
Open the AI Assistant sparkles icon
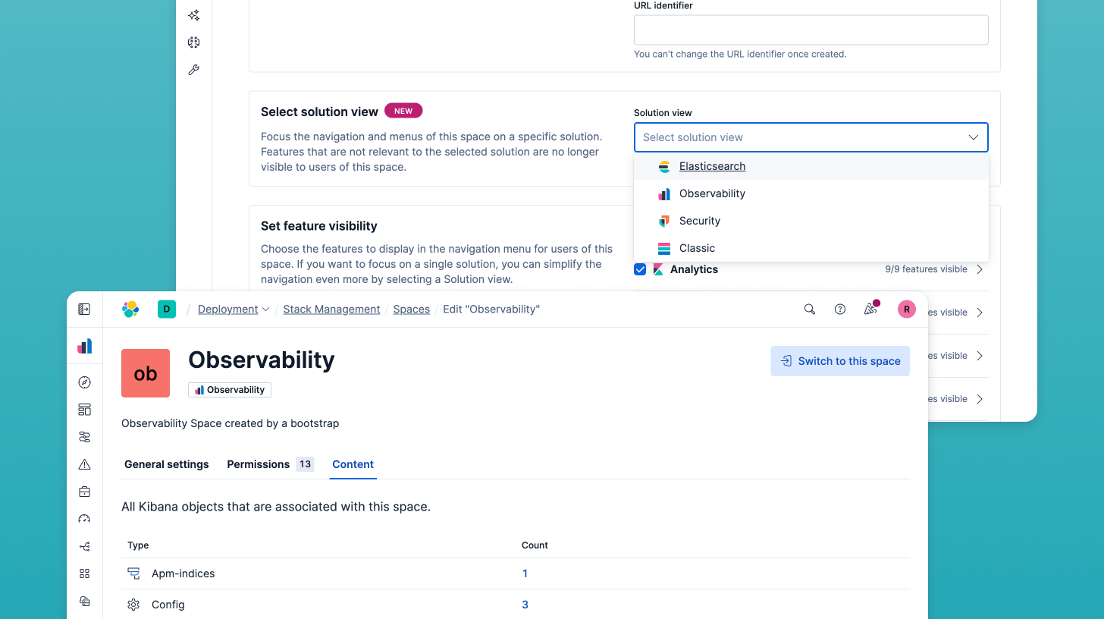[x=193, y=15]
